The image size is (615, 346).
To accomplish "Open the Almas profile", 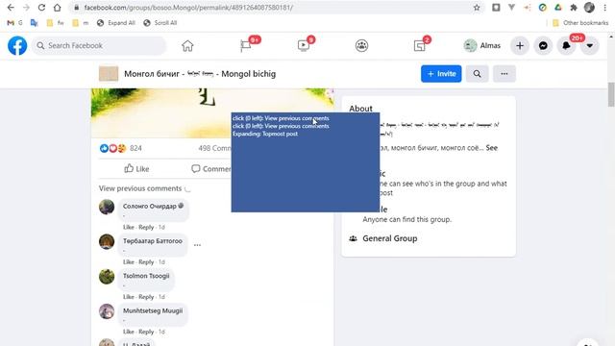I will coord(482,46).
